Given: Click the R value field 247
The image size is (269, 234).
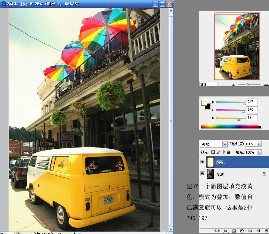Looking at the screenshot, I should click(252, 102).
